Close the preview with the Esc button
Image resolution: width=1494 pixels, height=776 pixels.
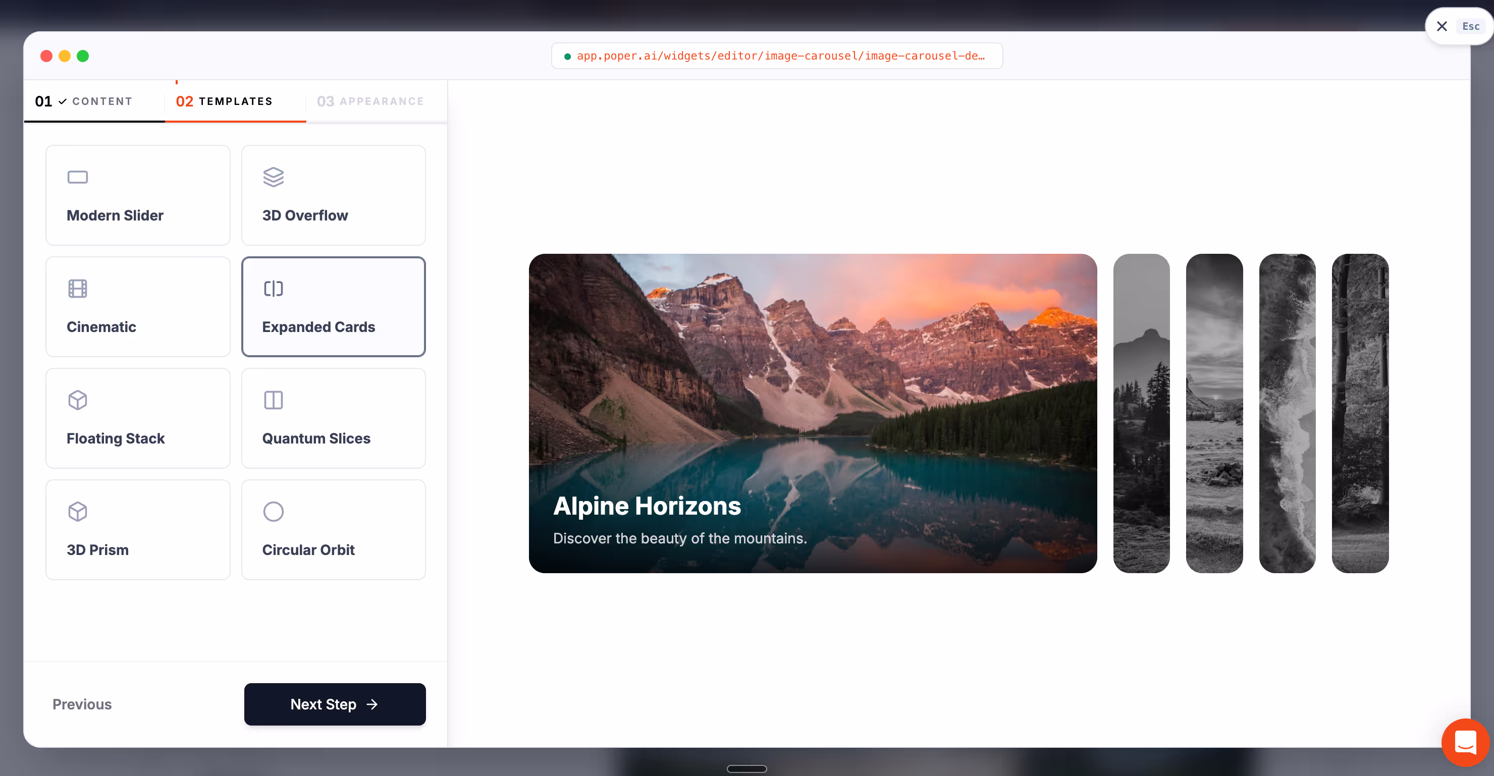1459,26
